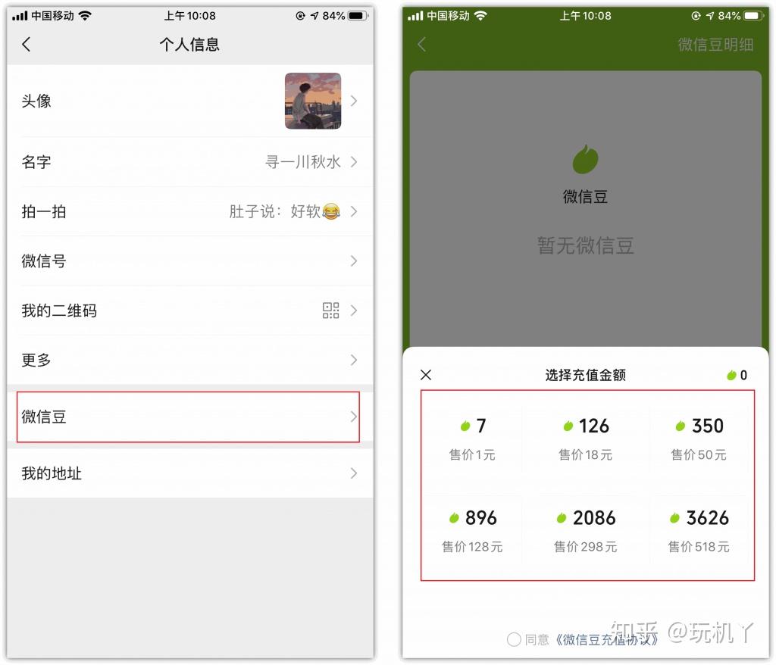Tap the laughing emoji in 拍一拍 row
This screenshot has height=665, width=776.
(x=331, y=212)
